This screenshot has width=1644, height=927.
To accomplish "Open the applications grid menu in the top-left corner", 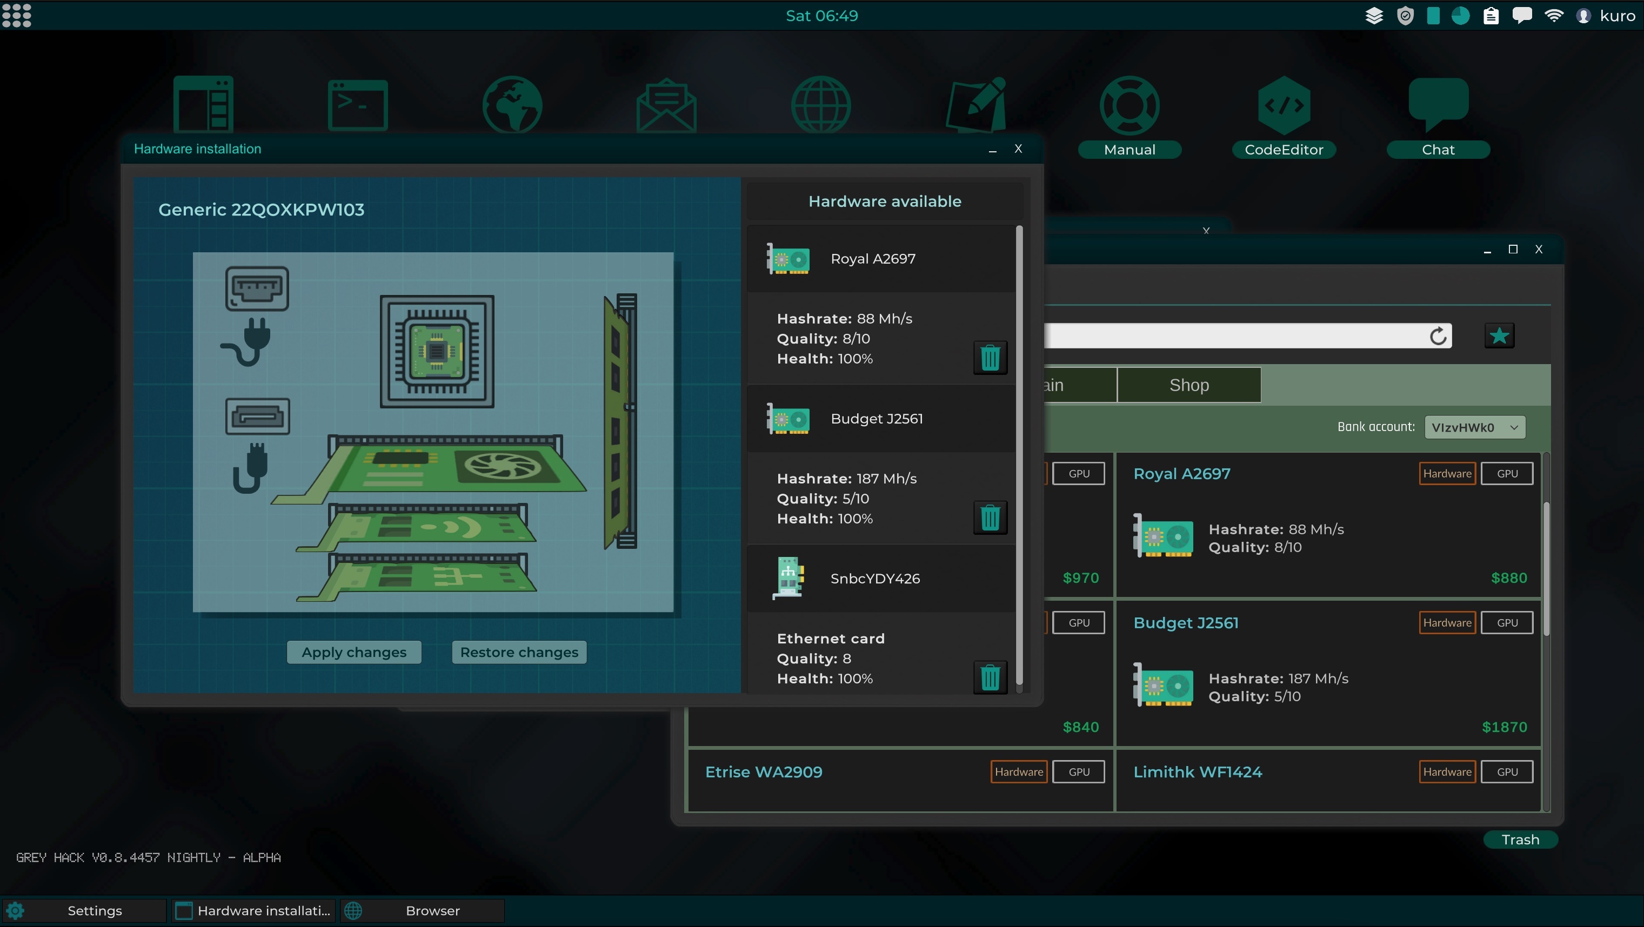I will tap(17, 15).
